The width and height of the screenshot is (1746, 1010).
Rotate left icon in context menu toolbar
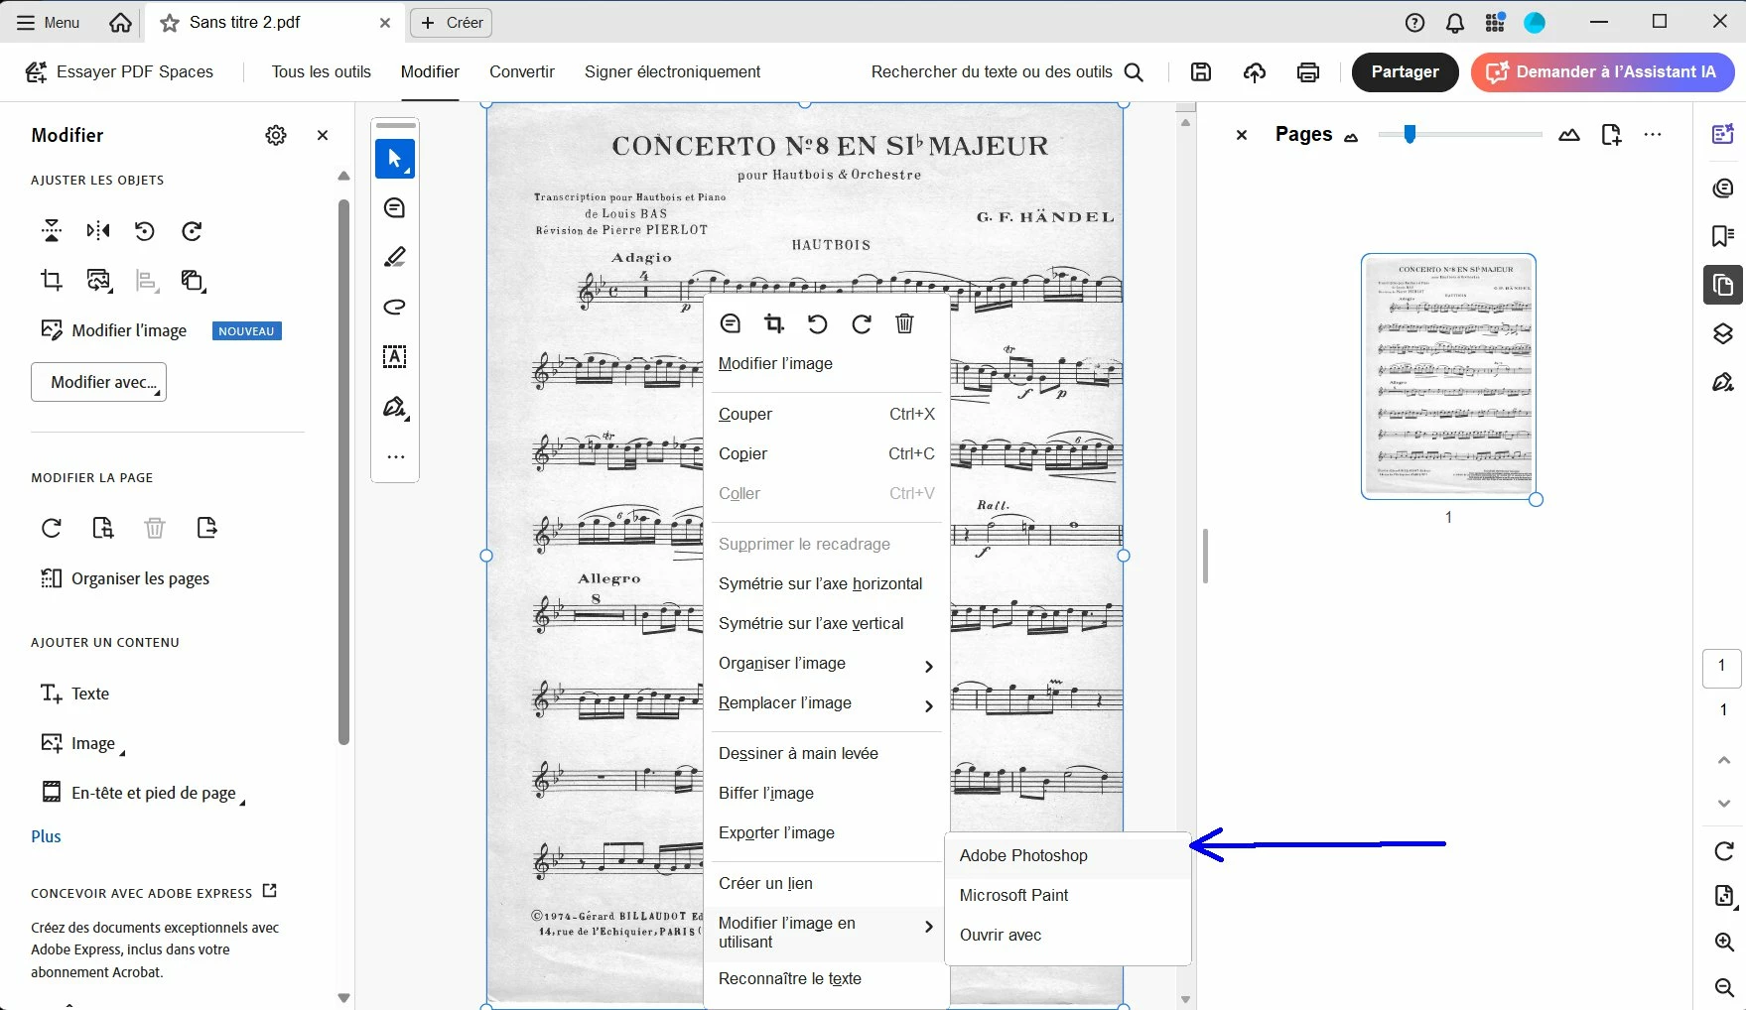coord(817,323)
